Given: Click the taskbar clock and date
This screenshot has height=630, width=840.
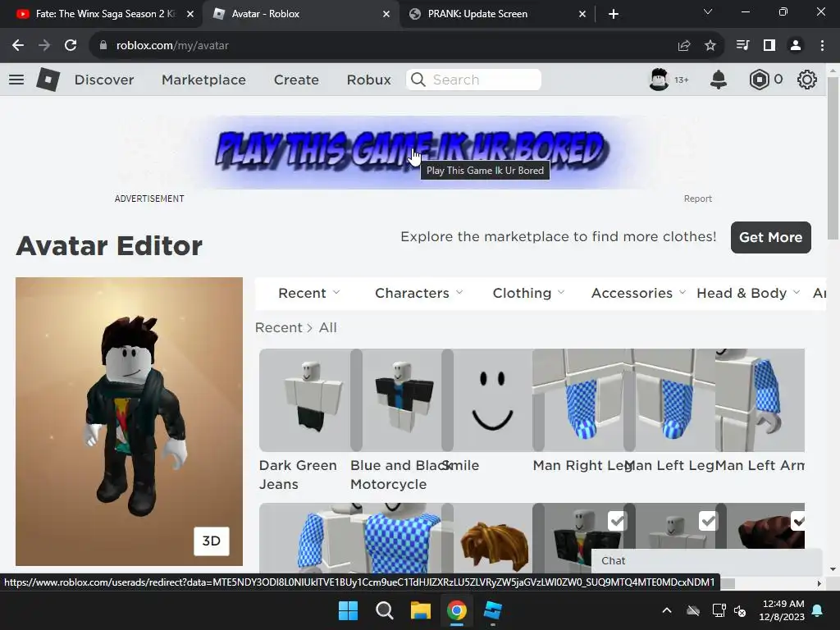Looking at the screenshot, I should [x=782, y=610].
